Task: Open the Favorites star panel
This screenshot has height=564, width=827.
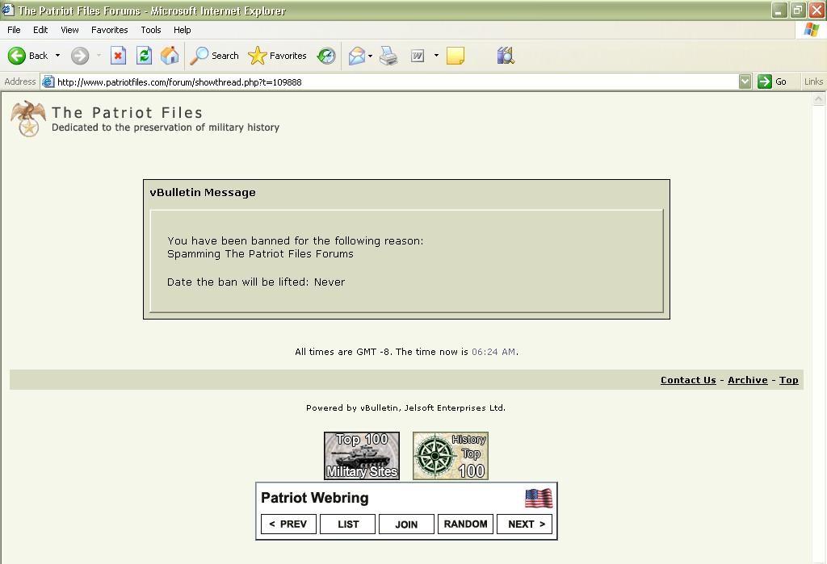Action: tap(278, 56)
